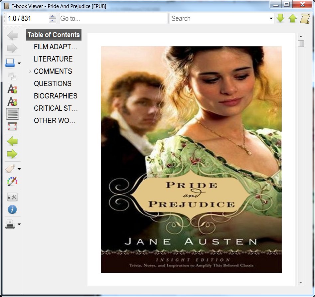The width and height of the screenshot is (315, 297).
Task: Open the LITERATURE chapter
Action: click(x=53, y=59)
